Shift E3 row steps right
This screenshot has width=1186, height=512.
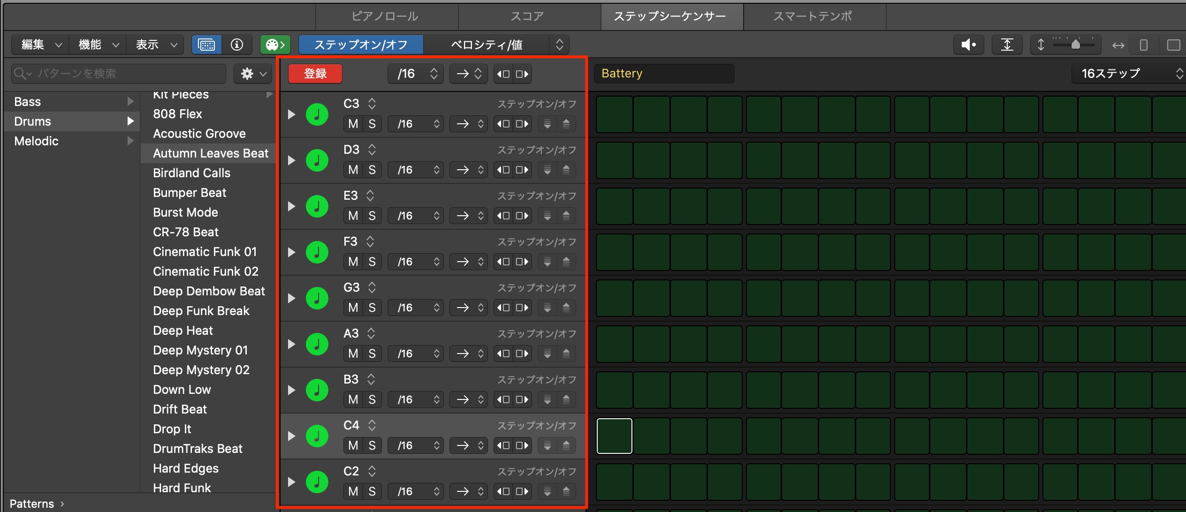point(522,216)
